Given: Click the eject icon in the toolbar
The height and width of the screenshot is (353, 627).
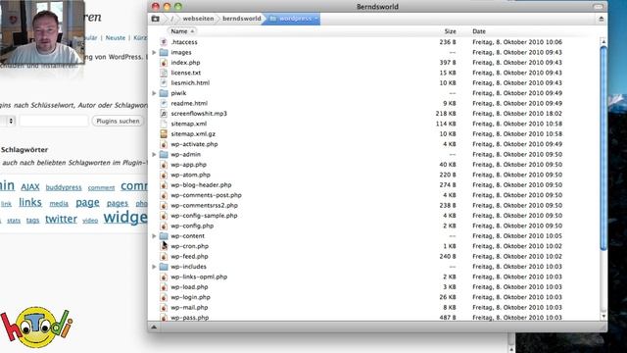Looking at the screenshot, I should click(x=601, y=19).
